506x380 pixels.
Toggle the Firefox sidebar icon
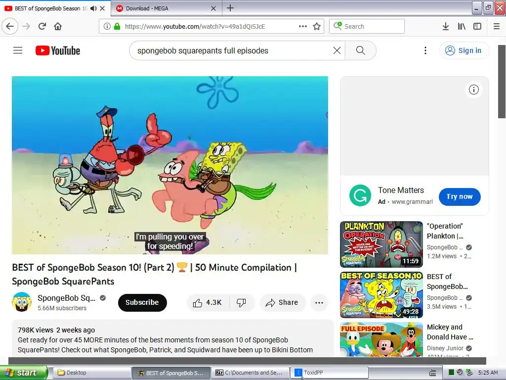(477, 26)
